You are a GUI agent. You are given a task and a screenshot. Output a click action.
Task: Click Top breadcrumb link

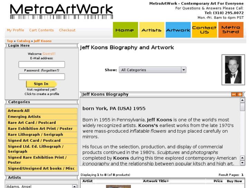[10, 41]
